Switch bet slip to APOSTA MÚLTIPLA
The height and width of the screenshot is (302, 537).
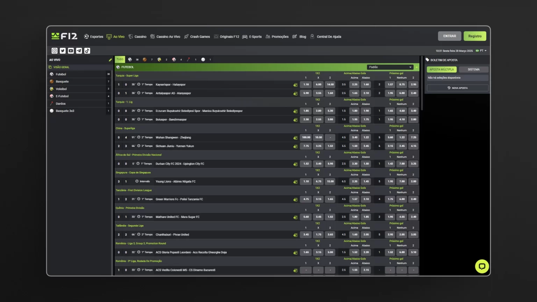(x=442, y=70)
